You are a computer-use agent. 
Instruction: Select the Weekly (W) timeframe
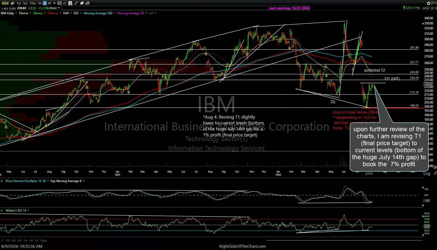(49, 3)
